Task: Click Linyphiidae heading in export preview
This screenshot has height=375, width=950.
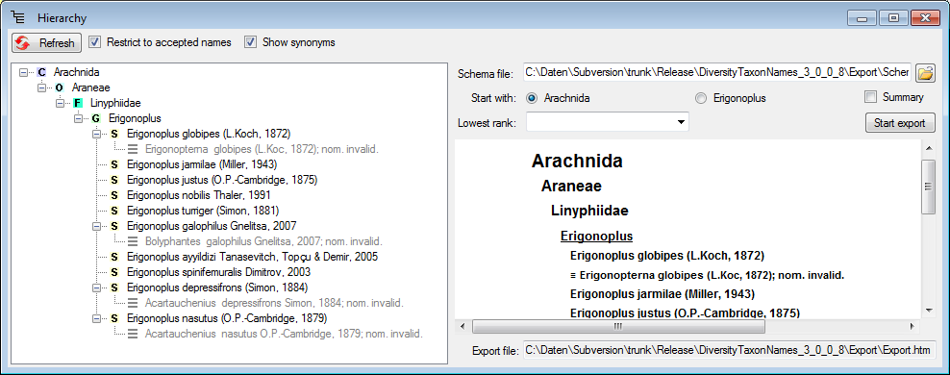Action: point(589,211)
